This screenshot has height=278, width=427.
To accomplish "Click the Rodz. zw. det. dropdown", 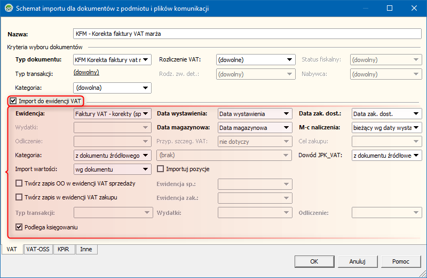I will (256, 74).
